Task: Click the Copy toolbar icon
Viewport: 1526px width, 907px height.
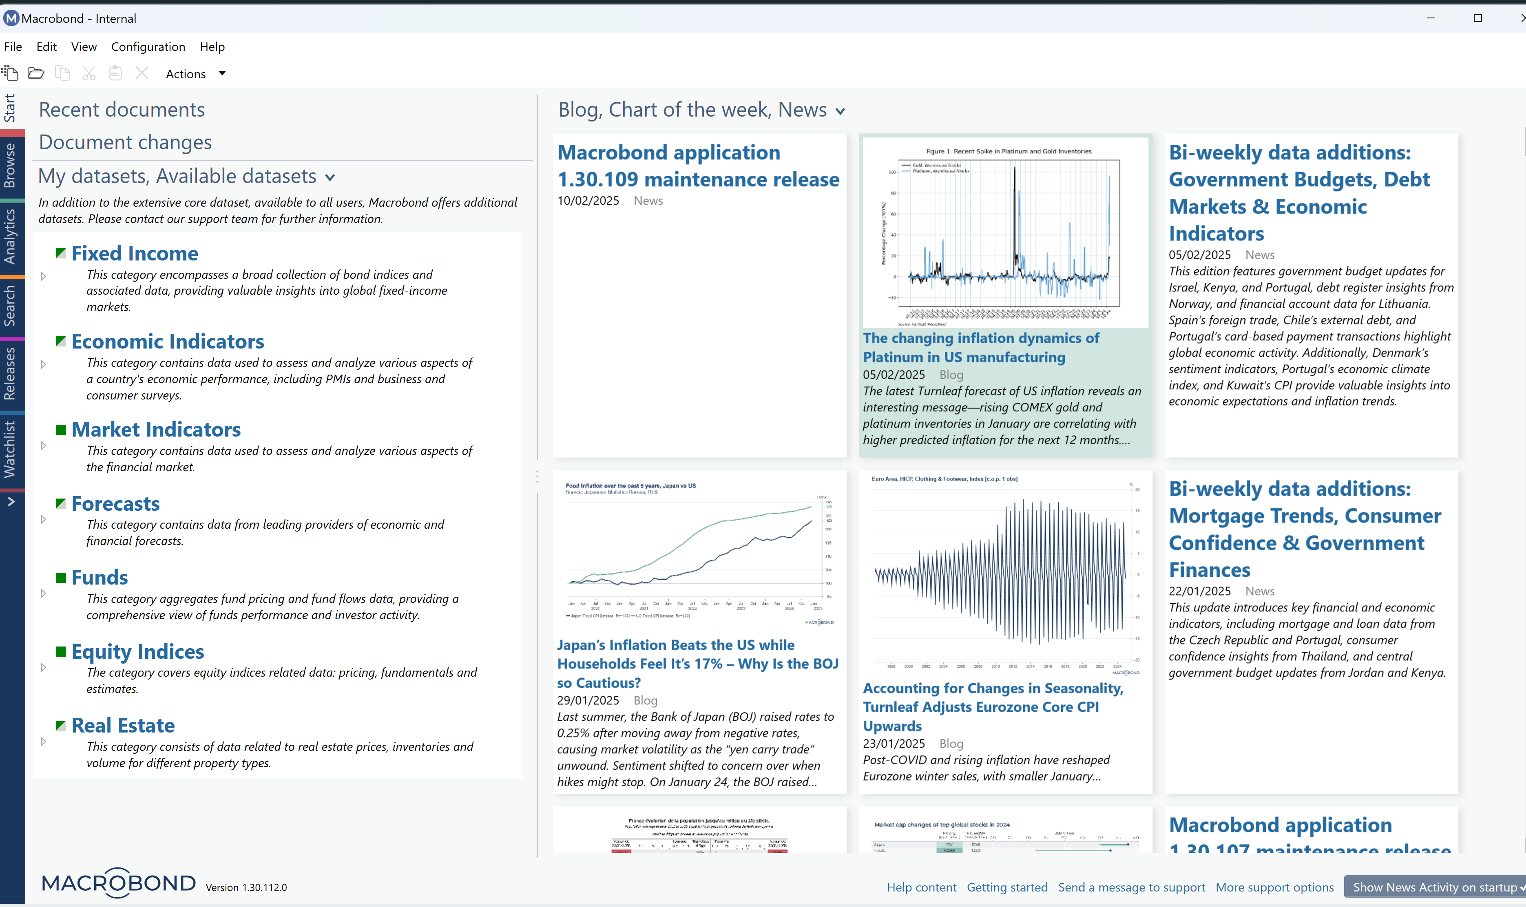Action: tap(62, 73)
